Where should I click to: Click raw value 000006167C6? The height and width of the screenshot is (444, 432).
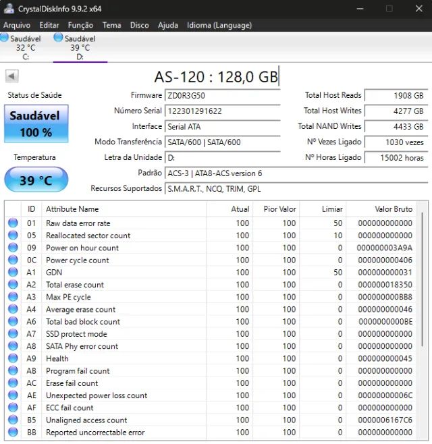[x=385, y=420]
